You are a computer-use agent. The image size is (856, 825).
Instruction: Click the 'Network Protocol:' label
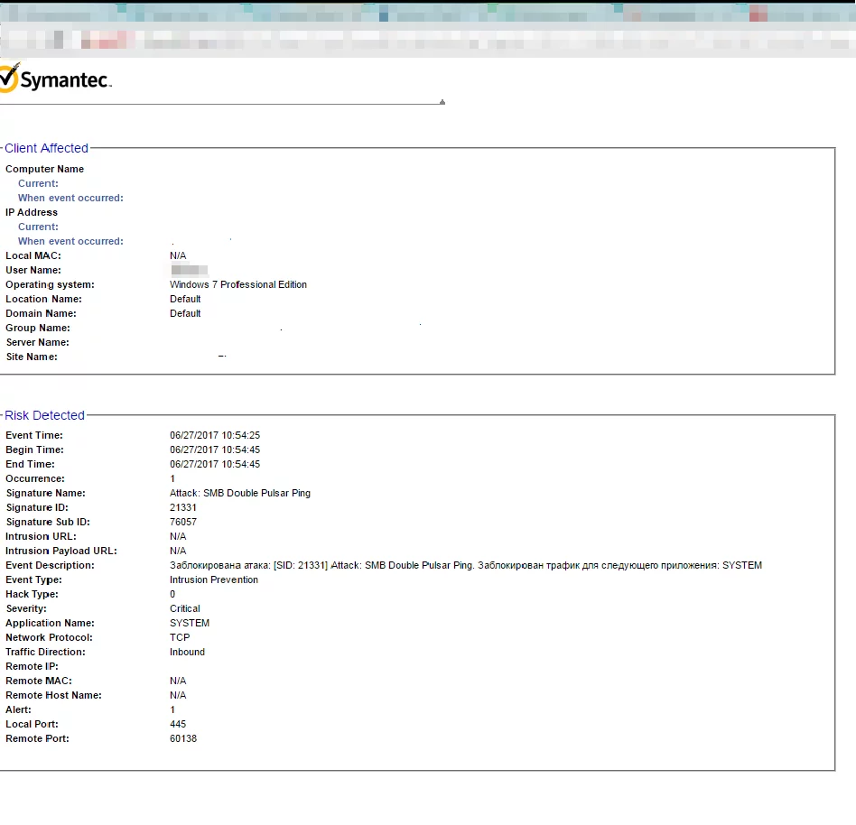coord(49,638)
